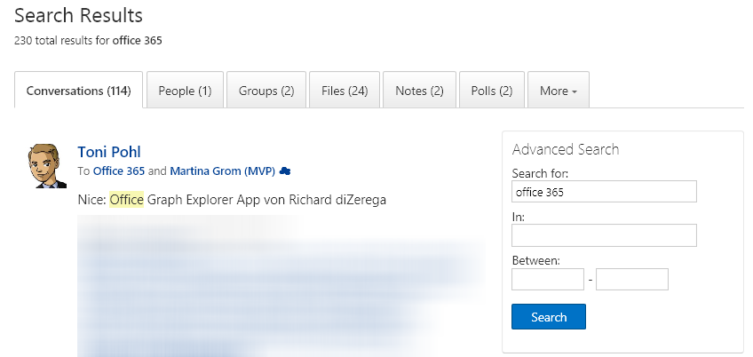This screenshot has height=357, width=753.
Task: Click the group icon after Martina Grom
Action: [x=285, y=171]
